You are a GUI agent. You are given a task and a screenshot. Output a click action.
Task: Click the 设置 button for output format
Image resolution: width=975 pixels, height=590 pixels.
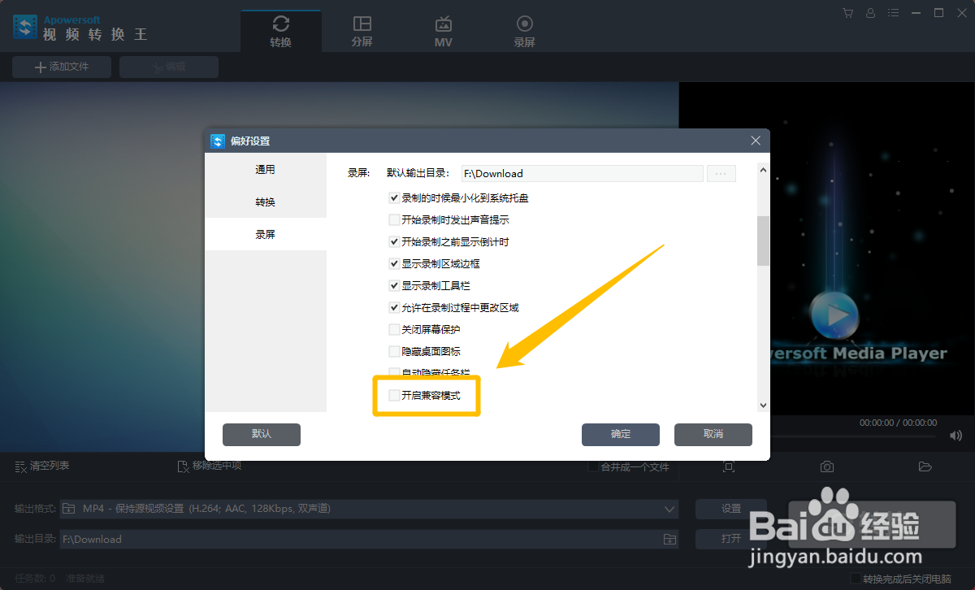click(x=731, y=509)
